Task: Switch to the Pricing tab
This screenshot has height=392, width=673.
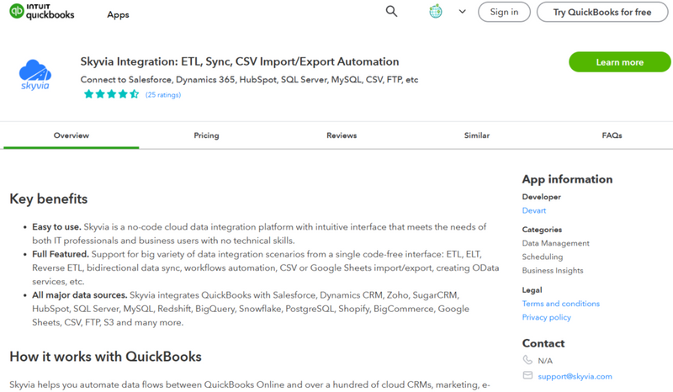Action: [206, 135]
